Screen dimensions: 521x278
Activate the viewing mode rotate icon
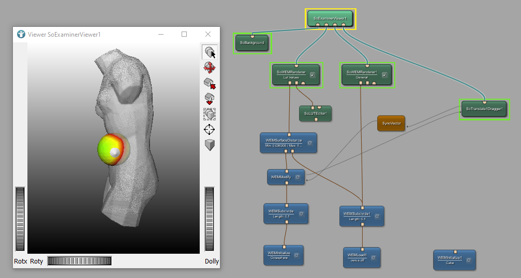coord(209,67)
